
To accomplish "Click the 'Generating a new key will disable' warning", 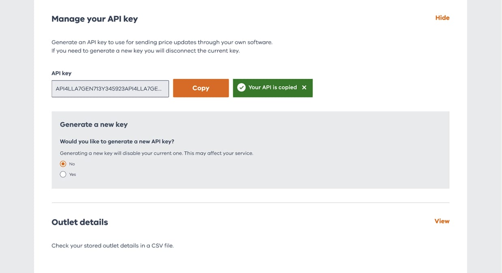I will 157,153.
